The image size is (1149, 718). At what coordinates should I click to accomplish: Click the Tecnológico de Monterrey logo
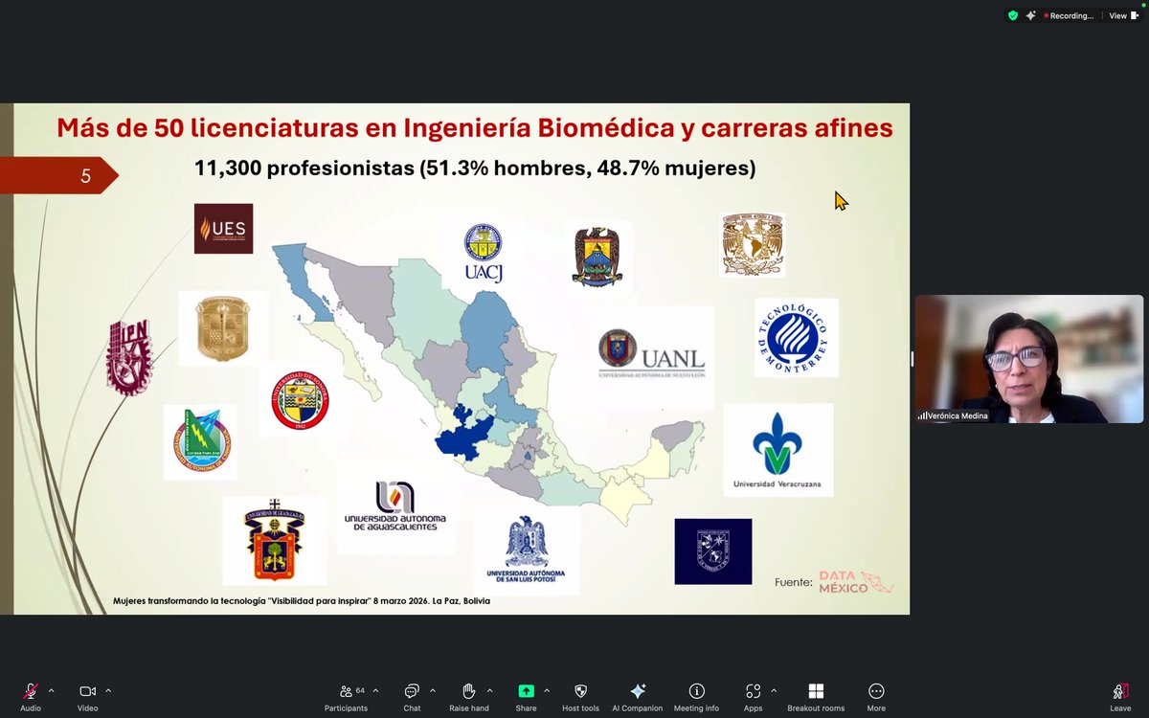[797, 337]
